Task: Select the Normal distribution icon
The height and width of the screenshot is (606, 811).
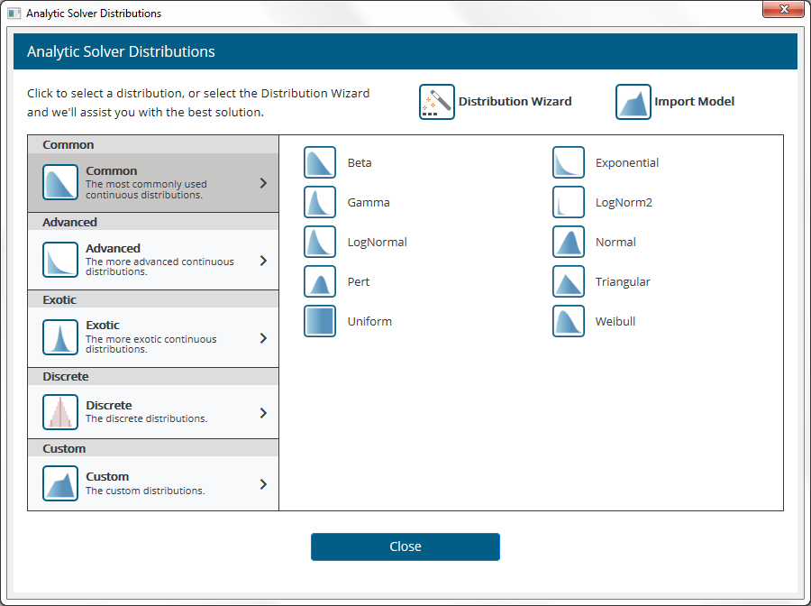Action: click(569, 242)
